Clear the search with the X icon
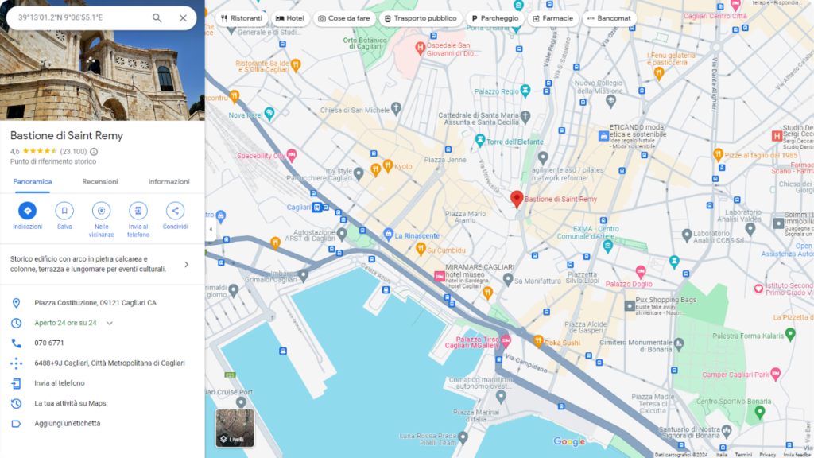 [x=183, y=17]
